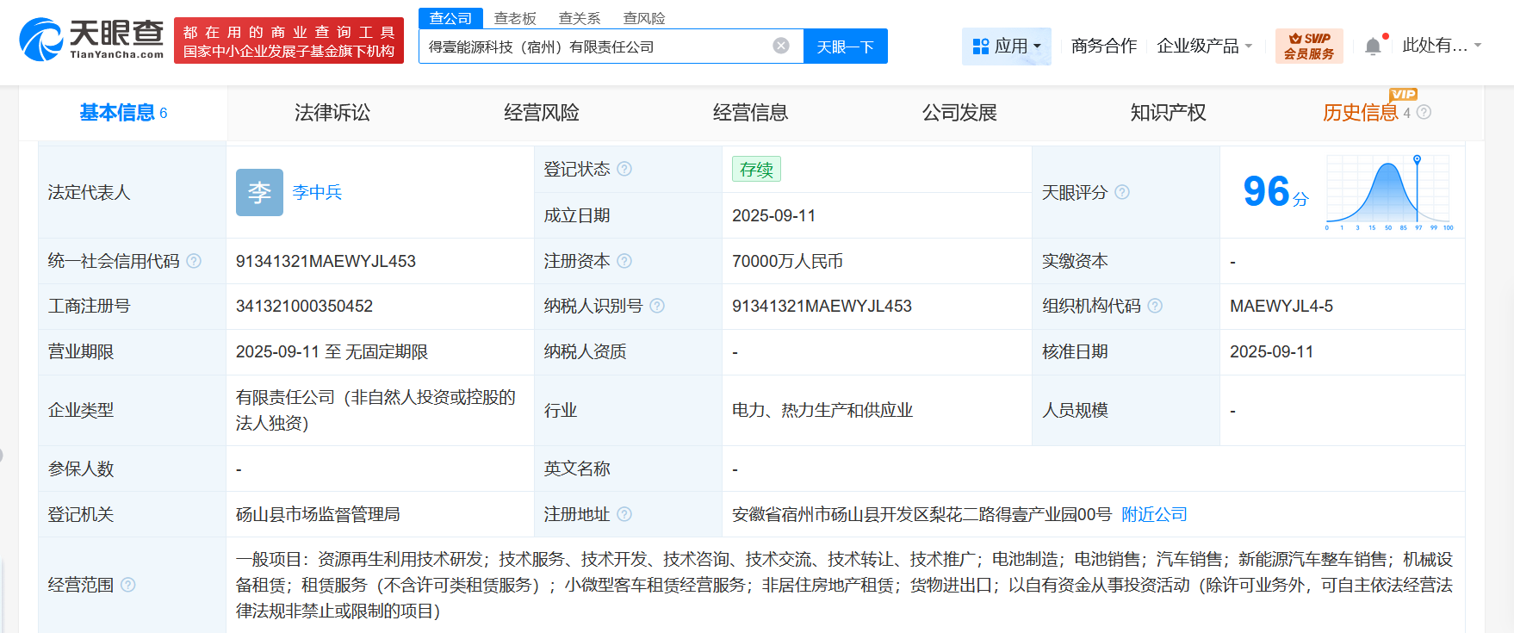Click the 存续 registration status tag
Viewport: 1514px width, 633px height.
tap(756, 169)
